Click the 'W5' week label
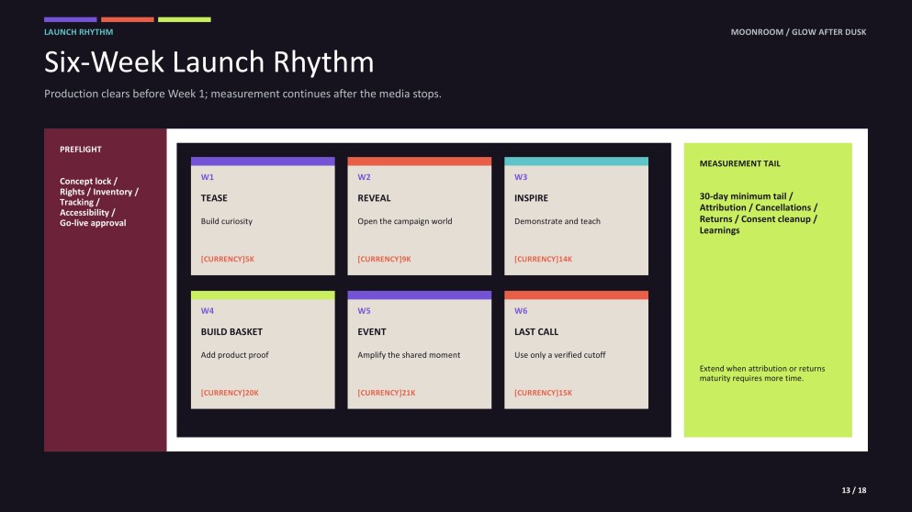This screenshot has width=912, height=512. [364, 310]
